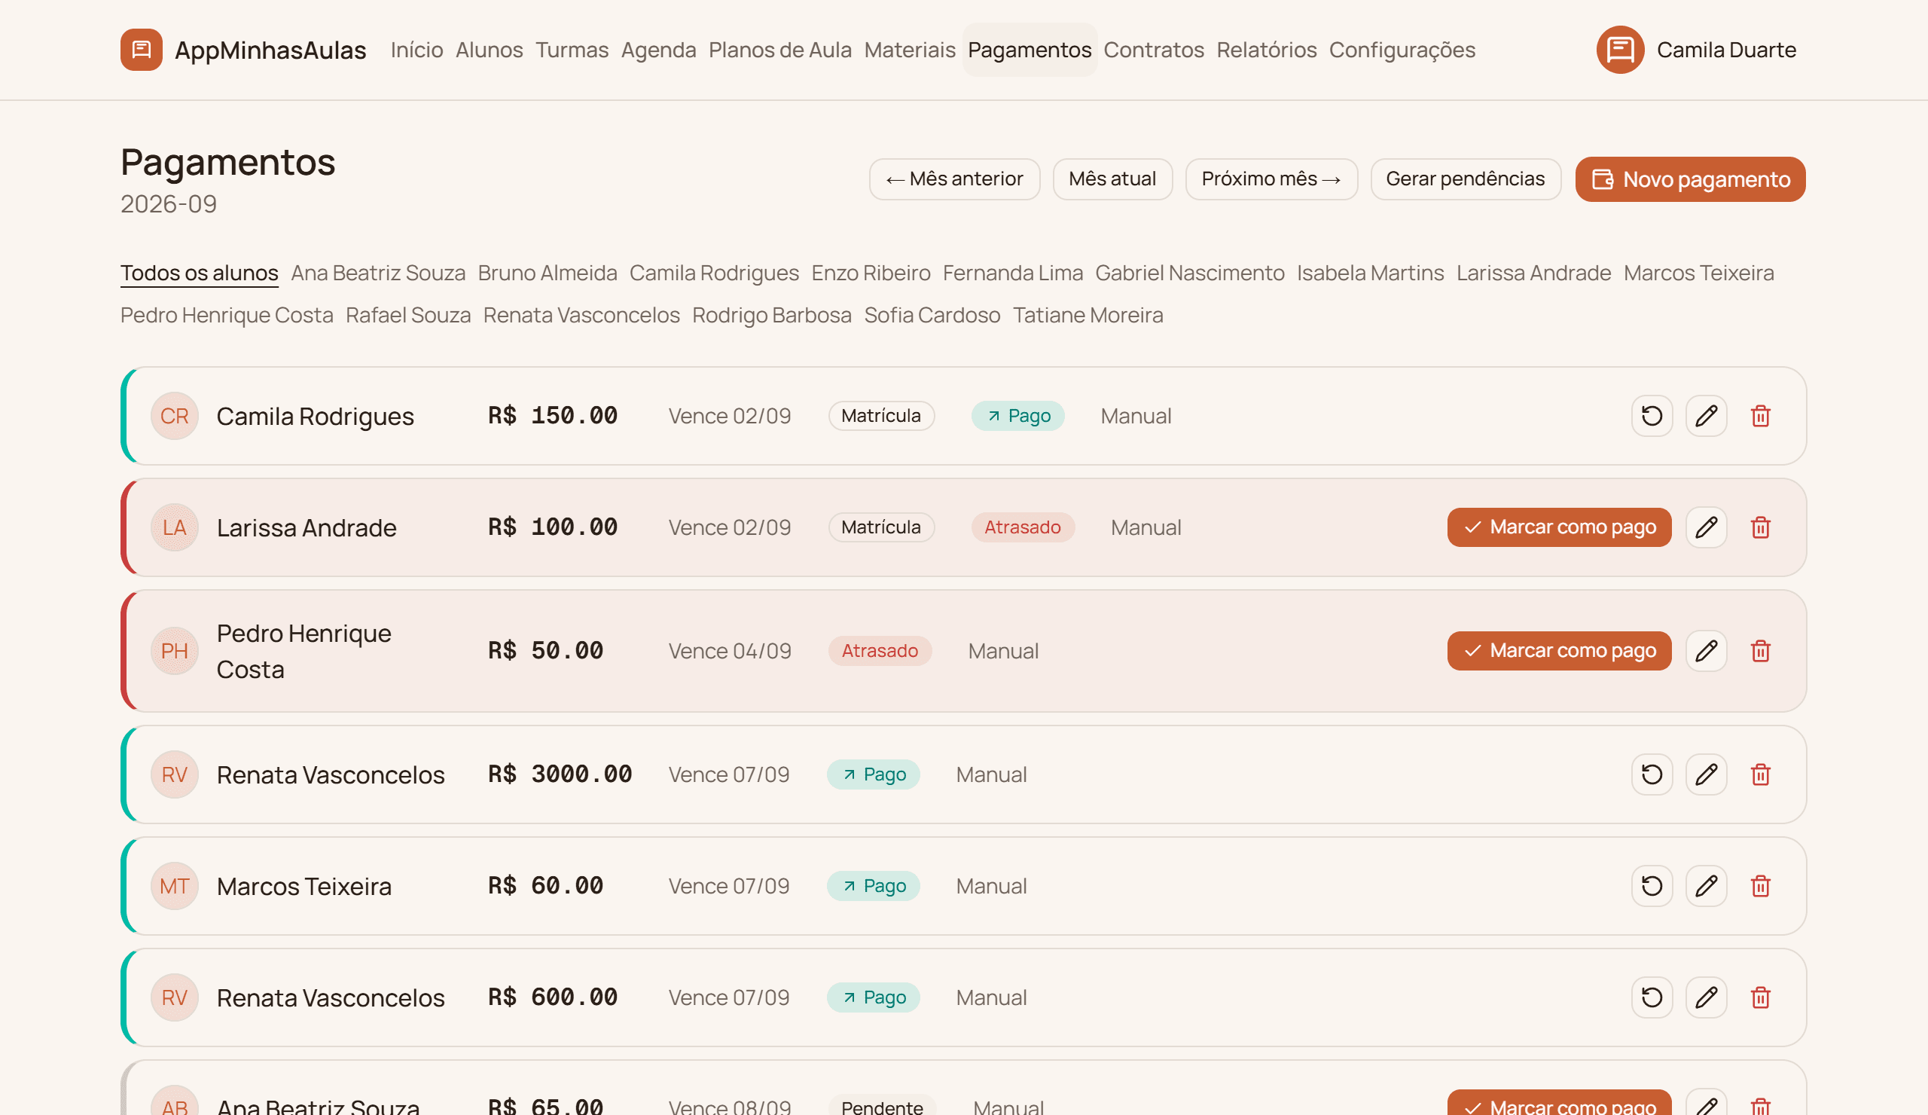The width and height of the screenshot is (1928, 1115).
Task: Undo payment for Camila Rodrigues row
Action: [x=1652, y=417]
